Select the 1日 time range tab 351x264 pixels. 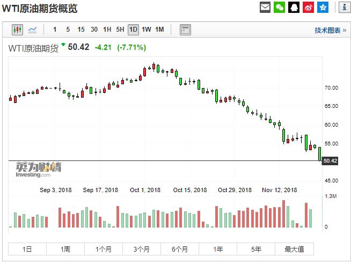tap(27, 249)
